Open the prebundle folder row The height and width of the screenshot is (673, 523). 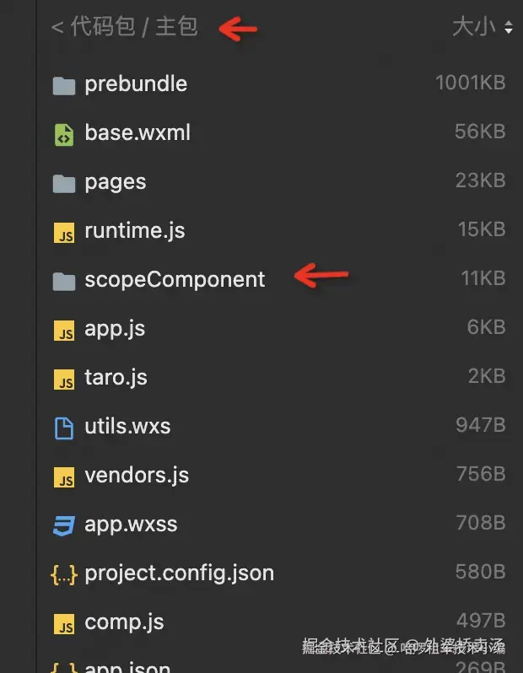coord(136,84)
